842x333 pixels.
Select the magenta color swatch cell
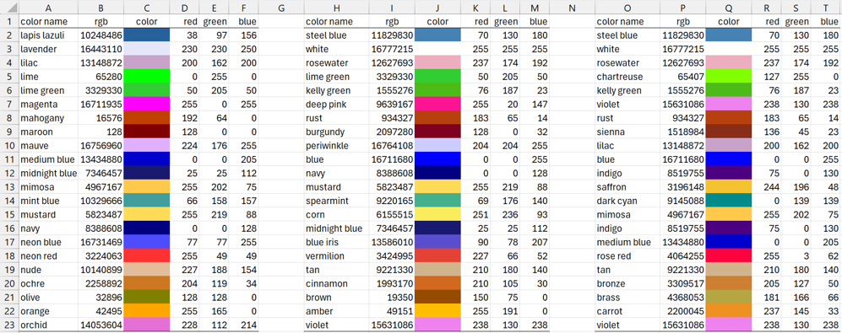coord(147,104)
